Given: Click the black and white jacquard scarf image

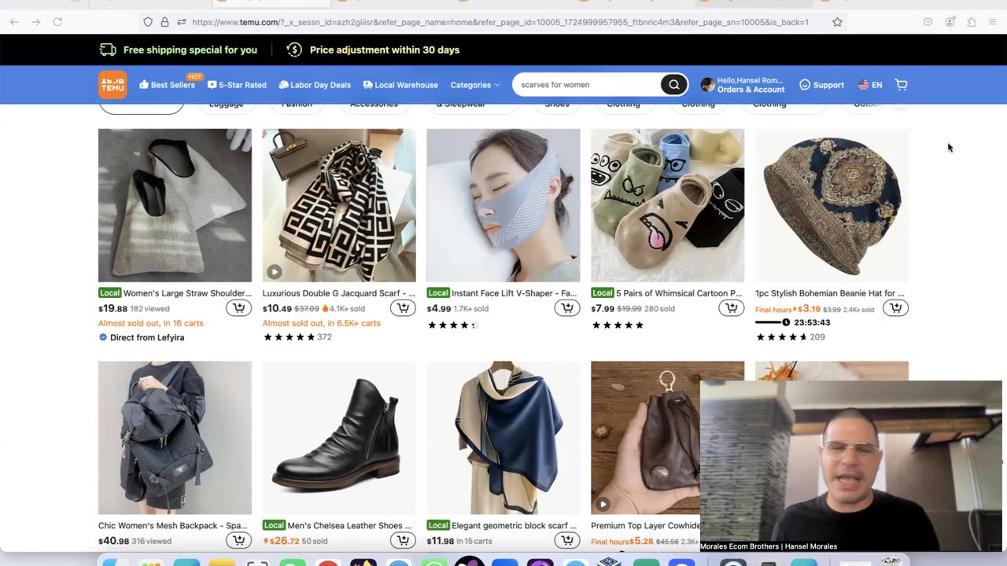Looking at the screenshot, I should point(339,205).
